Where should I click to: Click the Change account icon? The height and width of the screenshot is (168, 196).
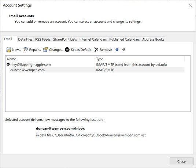(x=46, y=49)
